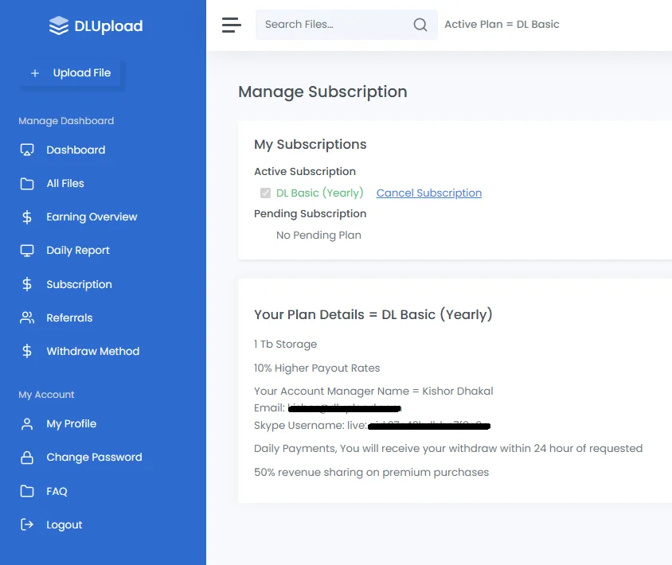
Task: Click the My Account section label
Action: pyautogui.click(x=46, y=395)
